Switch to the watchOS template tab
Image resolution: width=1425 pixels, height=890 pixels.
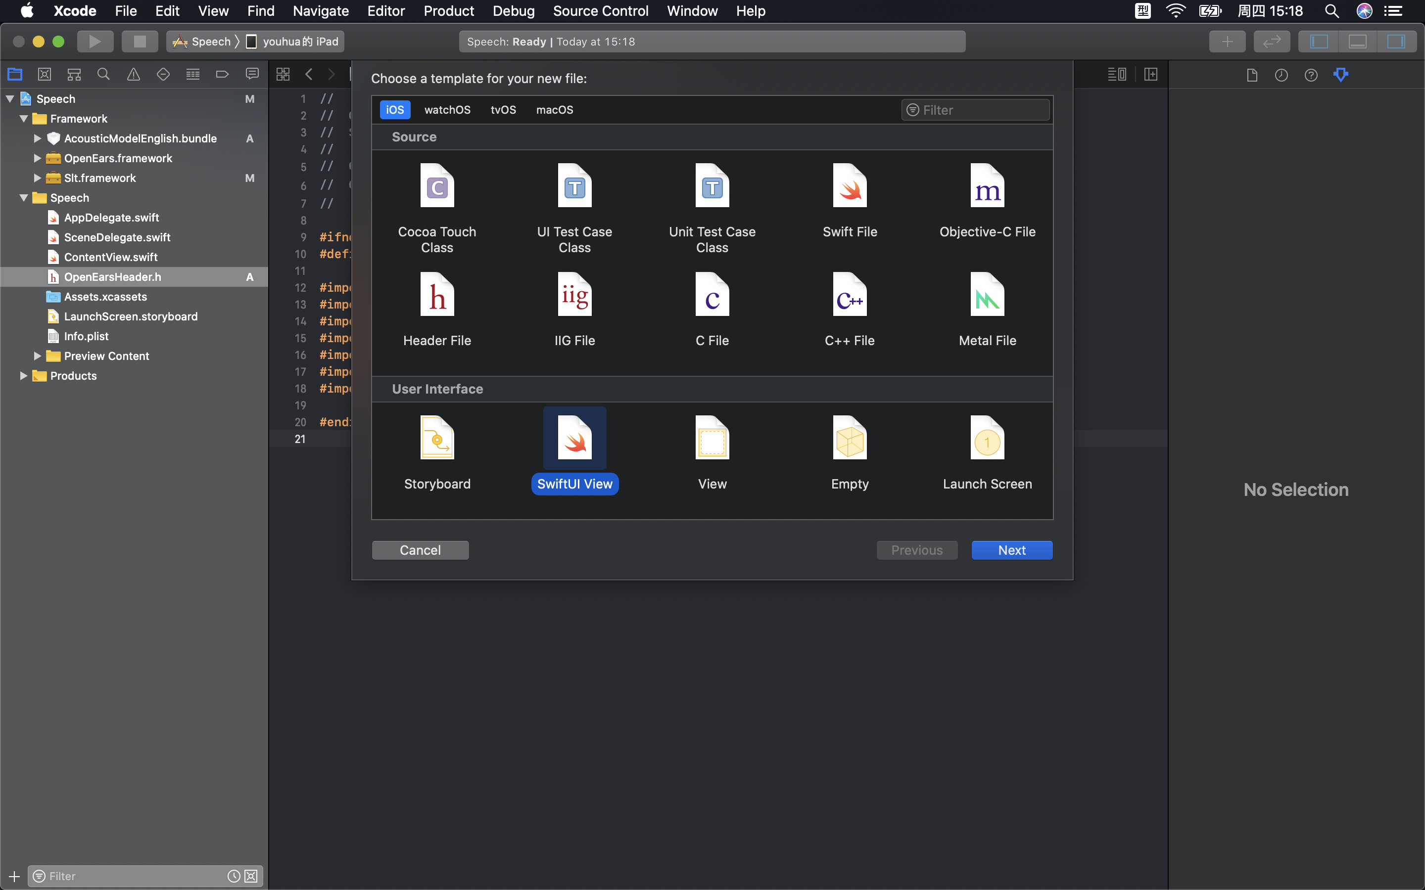(447, 109)
